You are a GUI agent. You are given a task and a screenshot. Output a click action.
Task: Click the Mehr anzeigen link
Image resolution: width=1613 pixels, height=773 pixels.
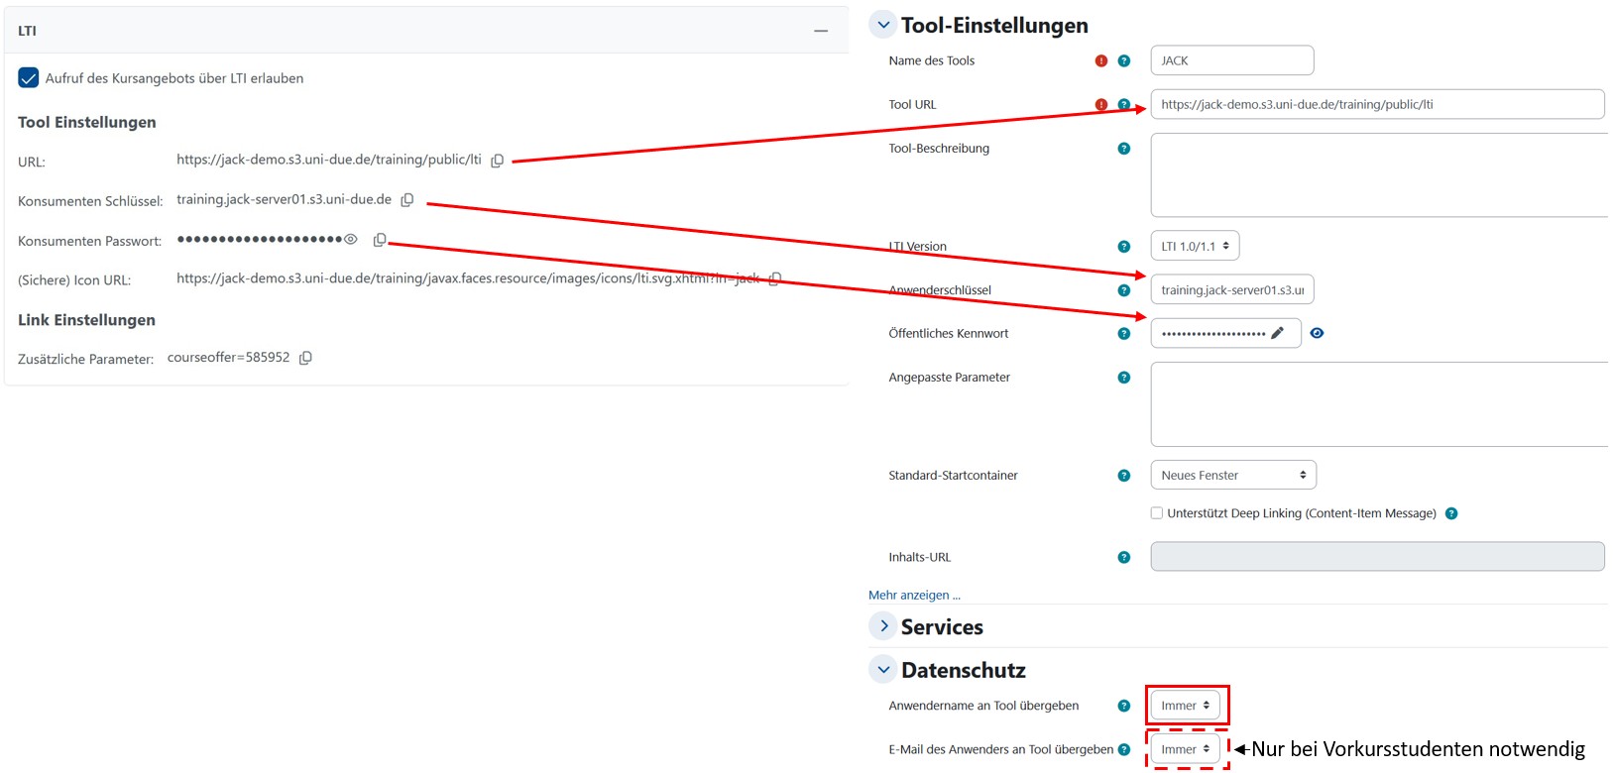[914, 595]
